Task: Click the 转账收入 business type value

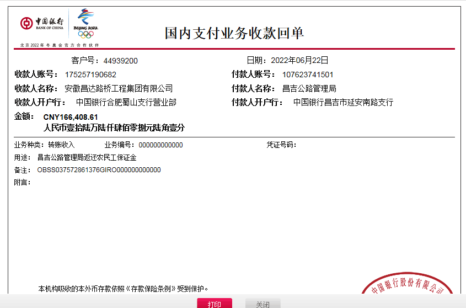Action: pyautogui.click(x=61, y=145)
